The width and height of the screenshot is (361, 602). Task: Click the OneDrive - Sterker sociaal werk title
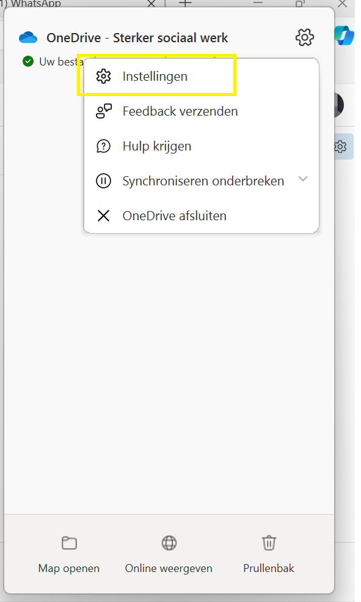(x=137, y=38)
